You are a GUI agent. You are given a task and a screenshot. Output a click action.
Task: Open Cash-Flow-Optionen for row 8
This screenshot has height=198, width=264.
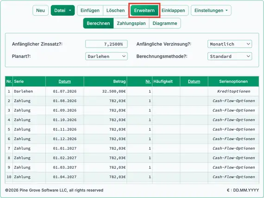233,158
